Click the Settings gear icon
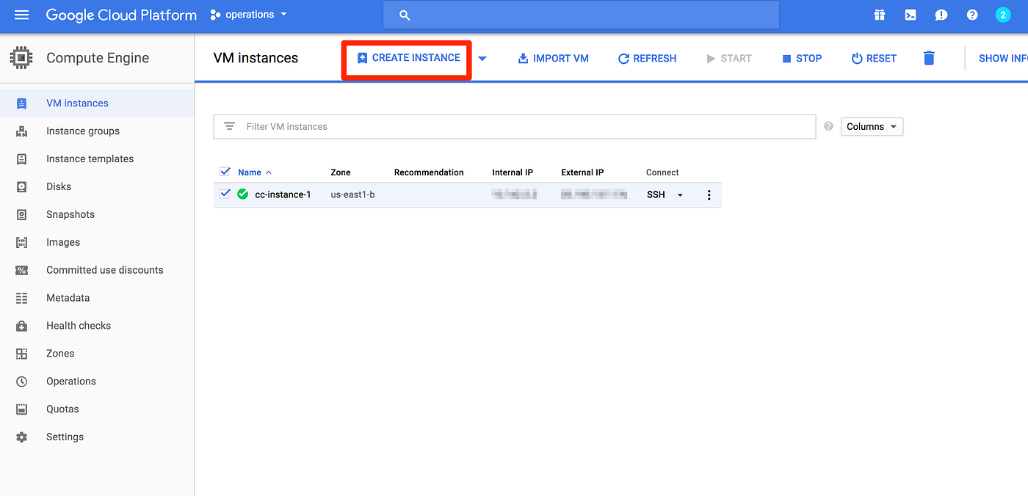Viewport: 1028px width, 496px height. [x=21, y=437]
